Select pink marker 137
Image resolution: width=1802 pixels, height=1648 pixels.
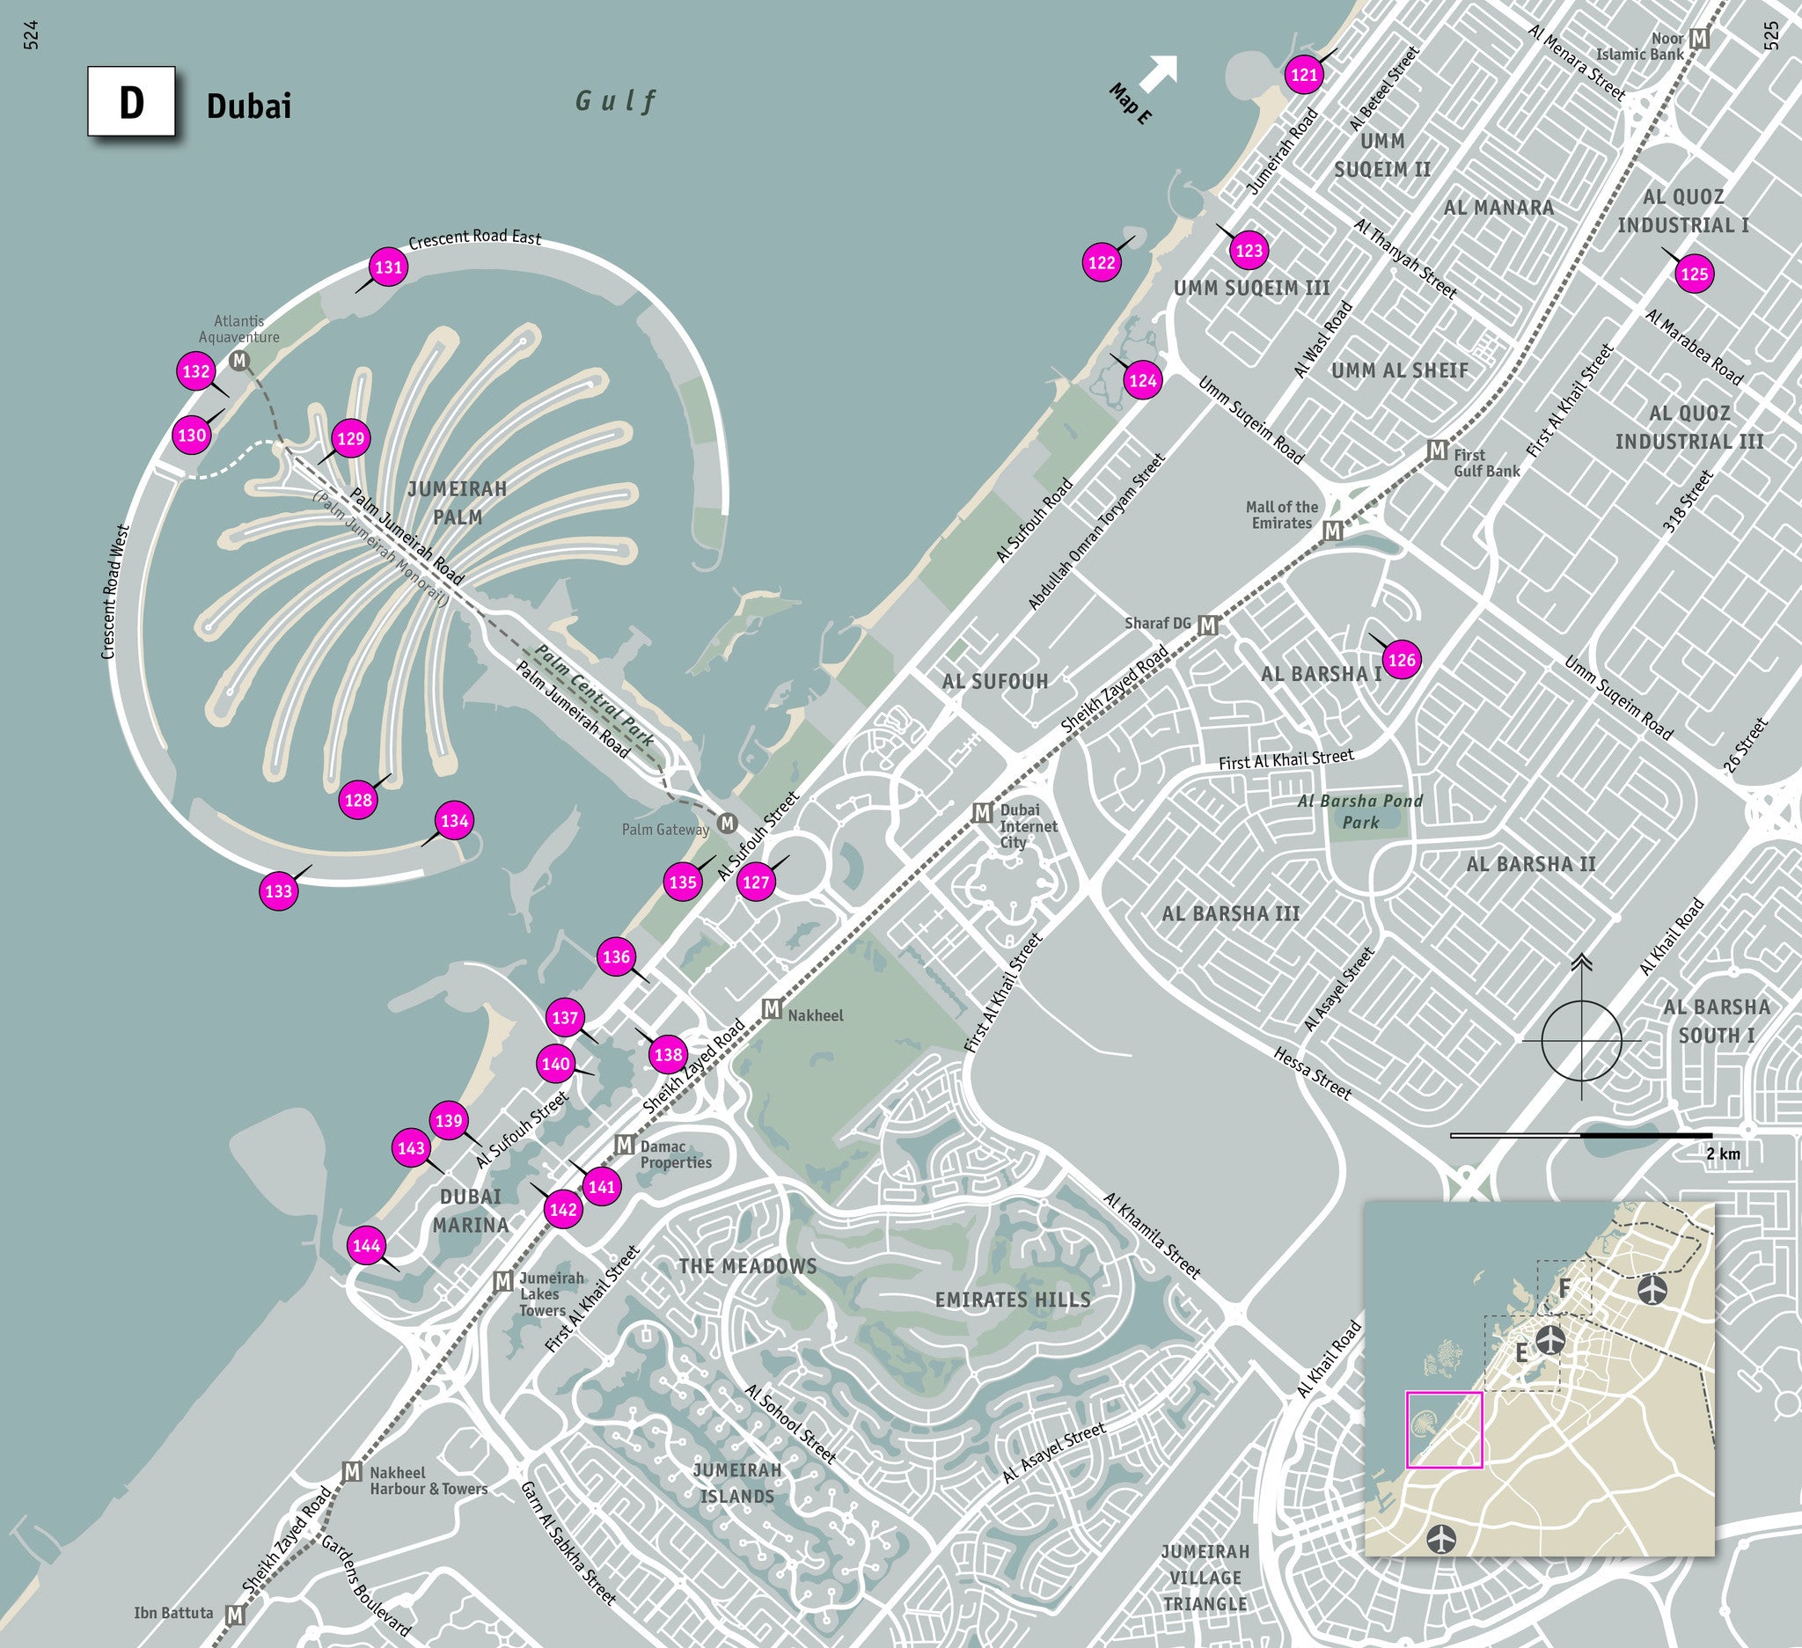565,1017
